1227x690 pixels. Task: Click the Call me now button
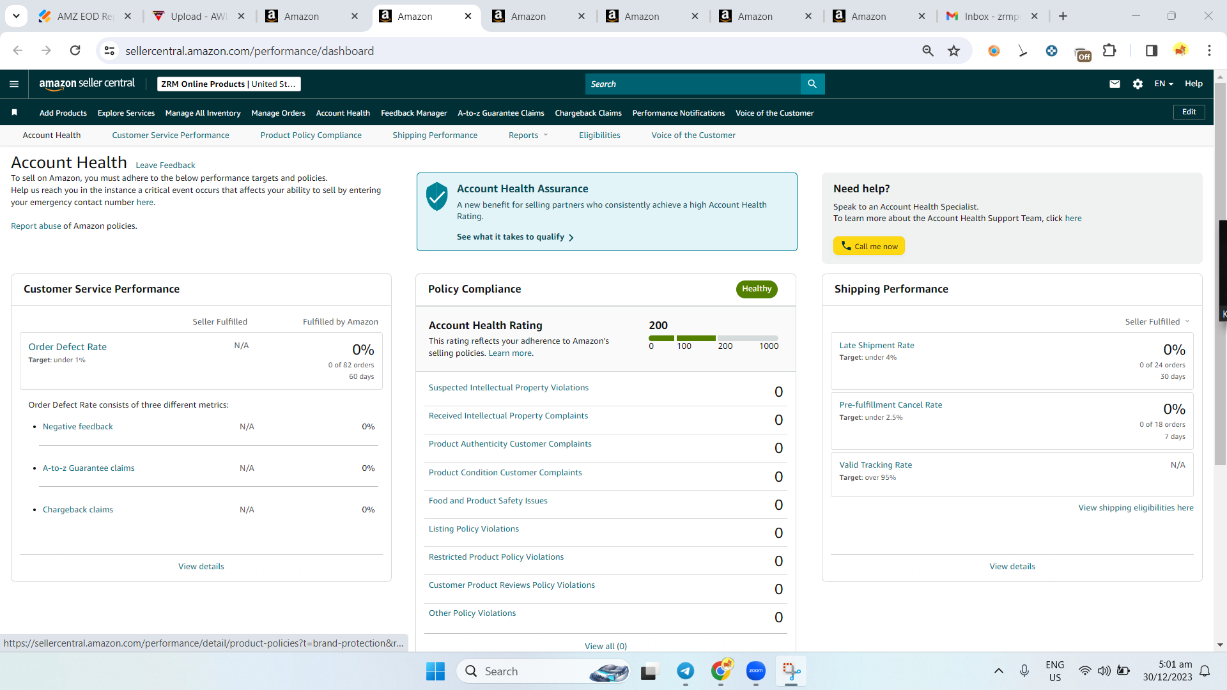pyautogui.click(x=868, y=246)
